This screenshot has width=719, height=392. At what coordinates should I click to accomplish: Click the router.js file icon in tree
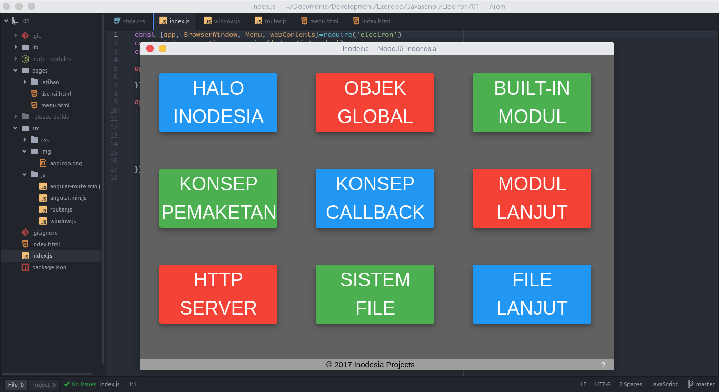pyautogui.click(x=43, y=209)
